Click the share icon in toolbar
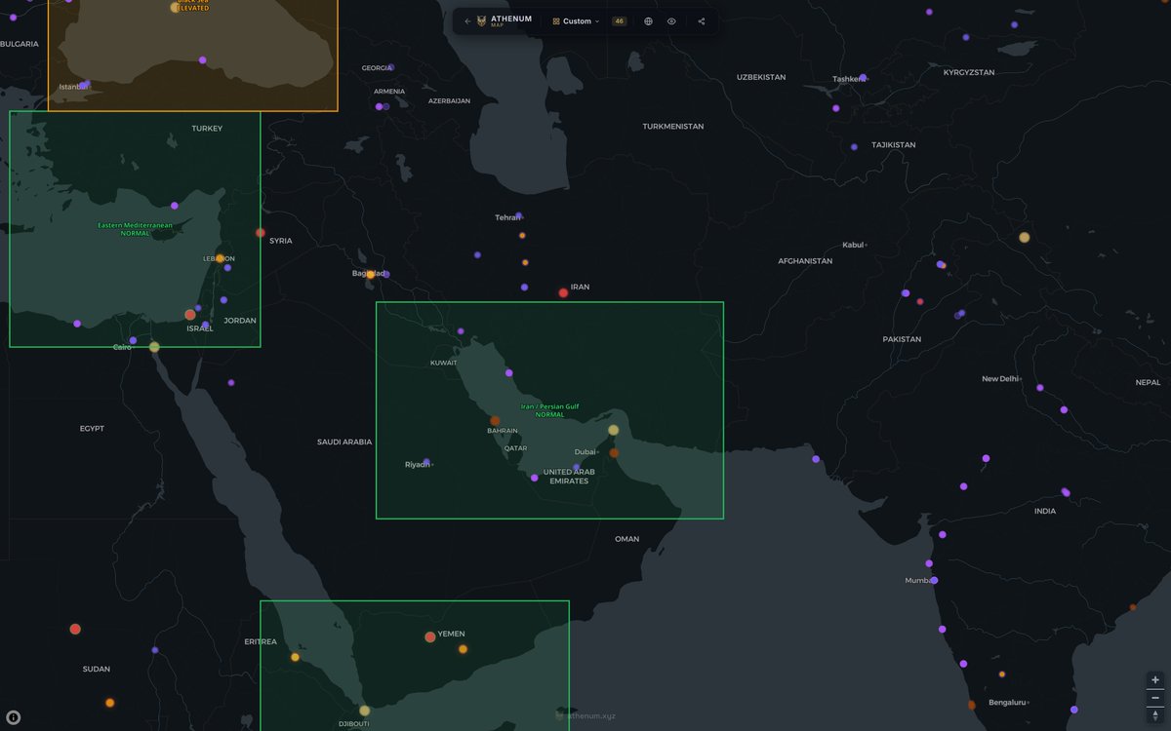This screenshot has height=731, width=1171. click(702, 21)
